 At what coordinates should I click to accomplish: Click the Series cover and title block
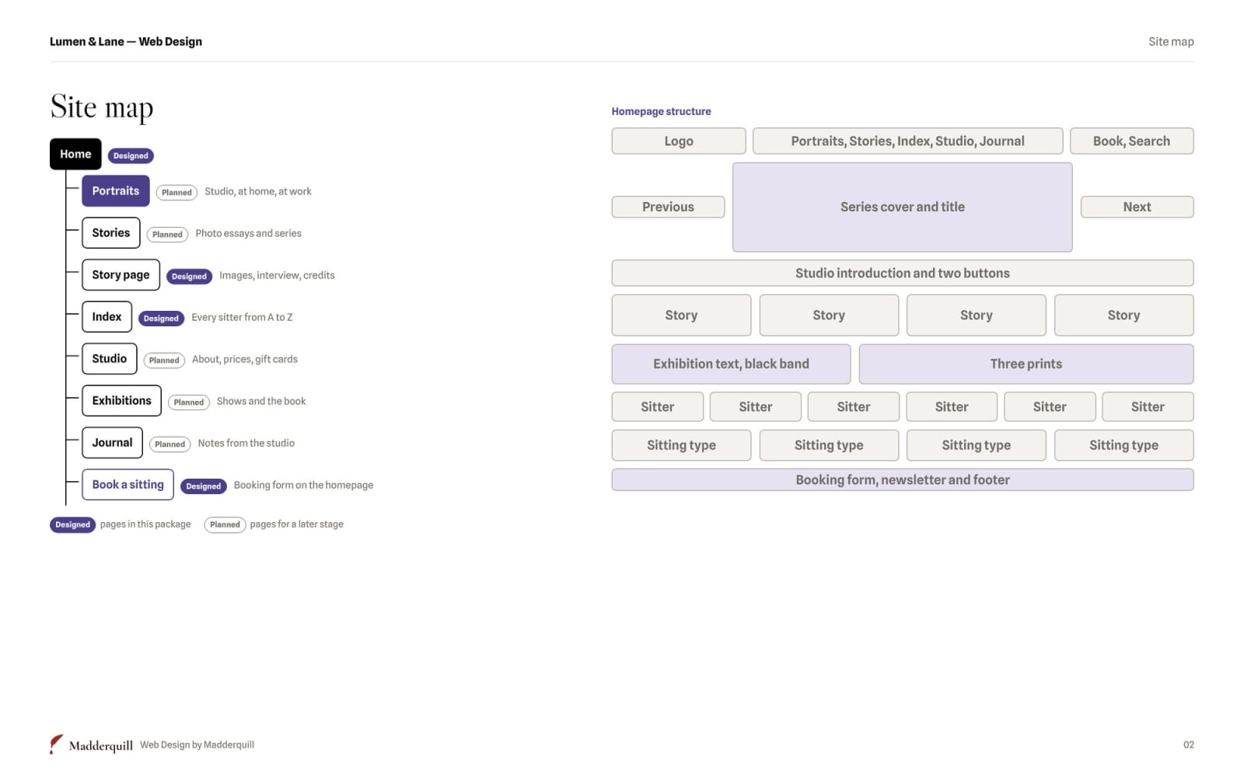[x=902, y=207]
